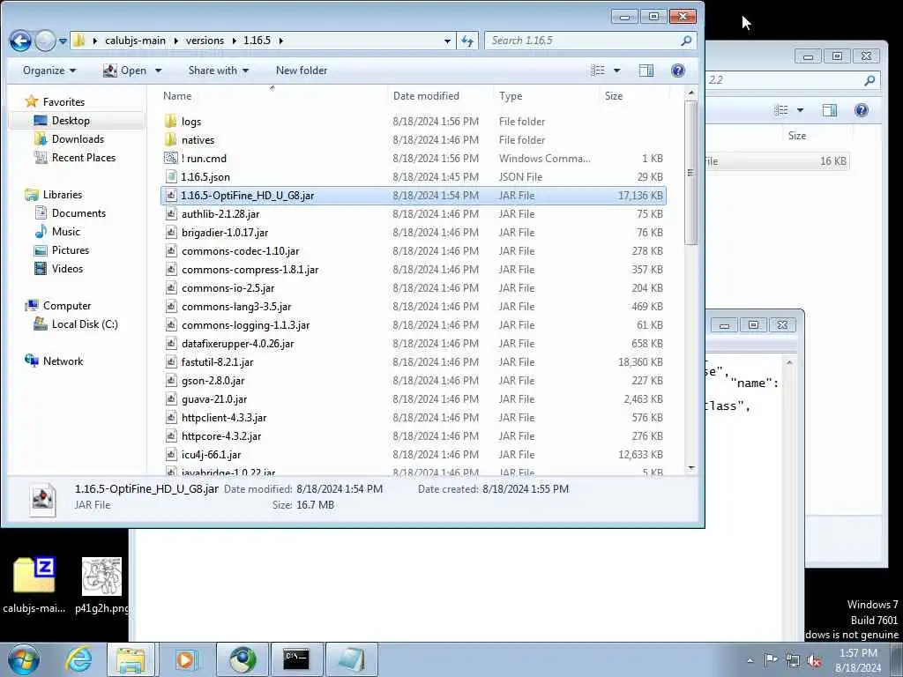Click the change view icon

point(598,71)
